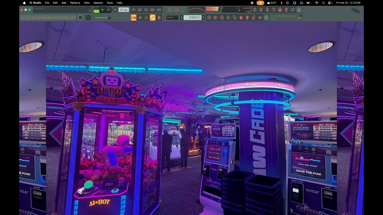Toggle countdown before recording
383x215 pixels.
146,10
